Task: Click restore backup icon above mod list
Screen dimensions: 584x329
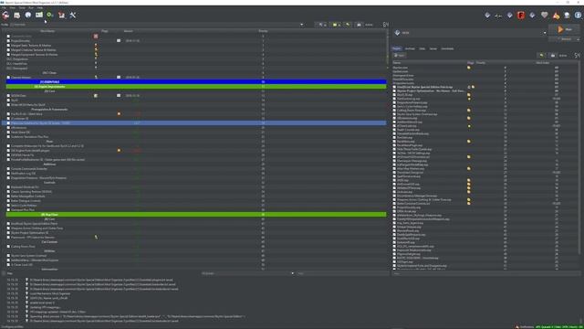Action: point(348,25)
